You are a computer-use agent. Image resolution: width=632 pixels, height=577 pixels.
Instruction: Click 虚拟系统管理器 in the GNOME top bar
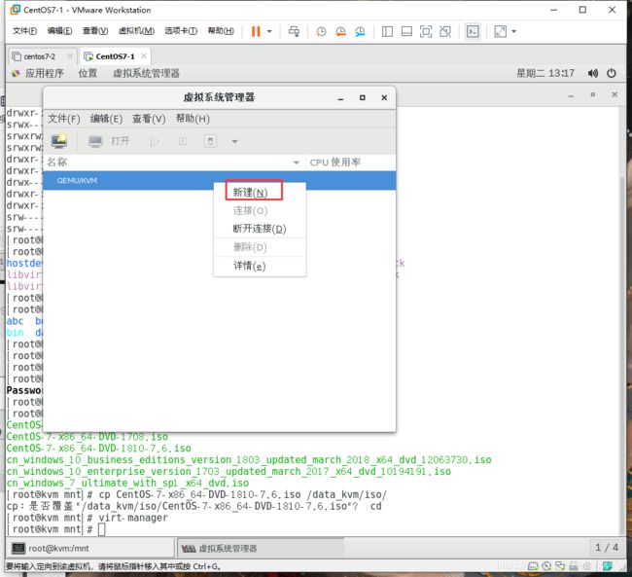point(146,73)
